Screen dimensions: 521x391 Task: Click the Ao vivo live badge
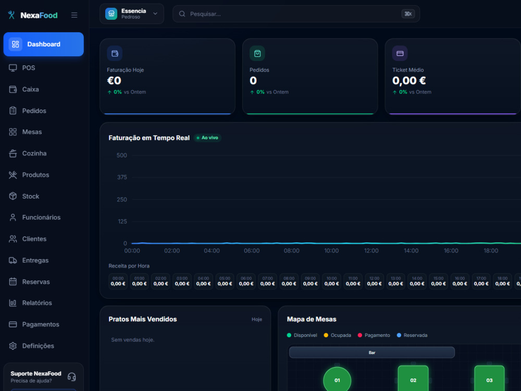pyautogui.click(x=207, y=138)
